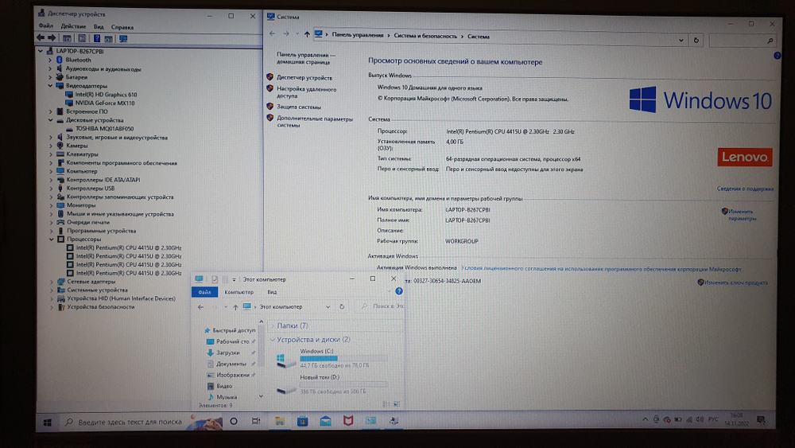Click the Forward arrow in Device Manager toolbar
The height and width of the screenshot is (448, 795).
click(x=52, y=38)
